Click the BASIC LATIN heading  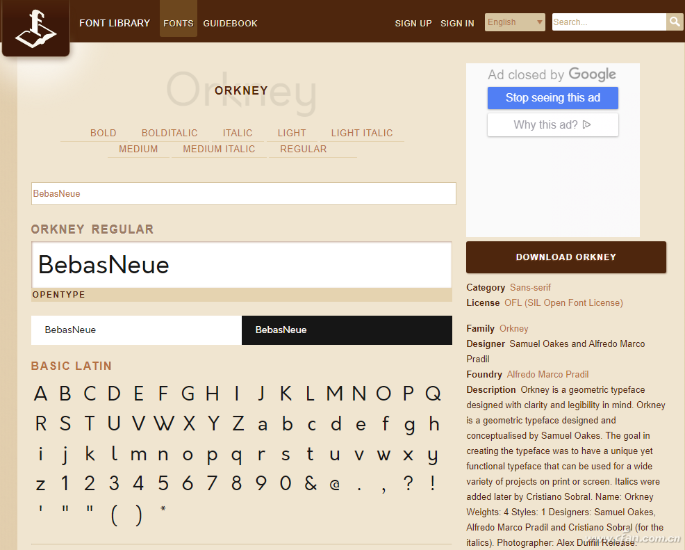click(x=72, y=366)
